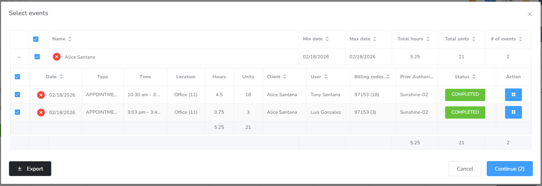This screenshot has height=186, width=542.
Task: Sort events by the Client column
Action: [285, 77]
